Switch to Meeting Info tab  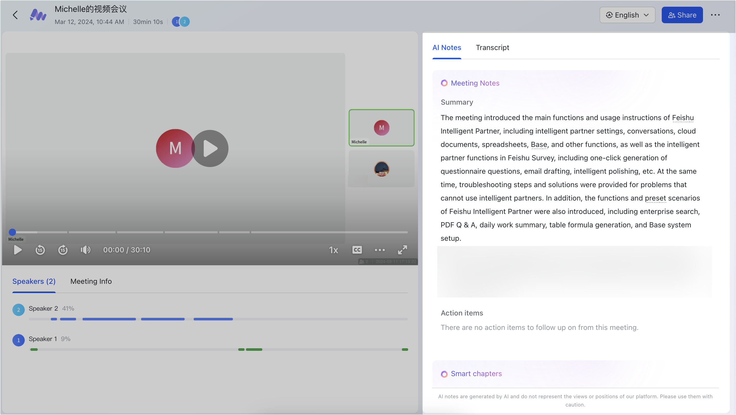click(x=91, y=282)
